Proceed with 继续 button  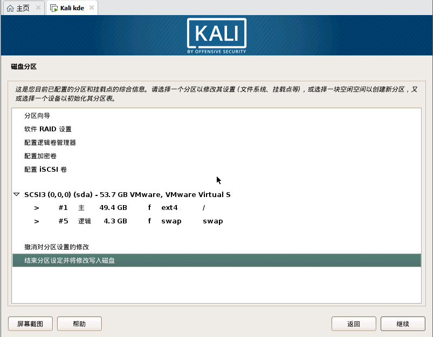403,324
